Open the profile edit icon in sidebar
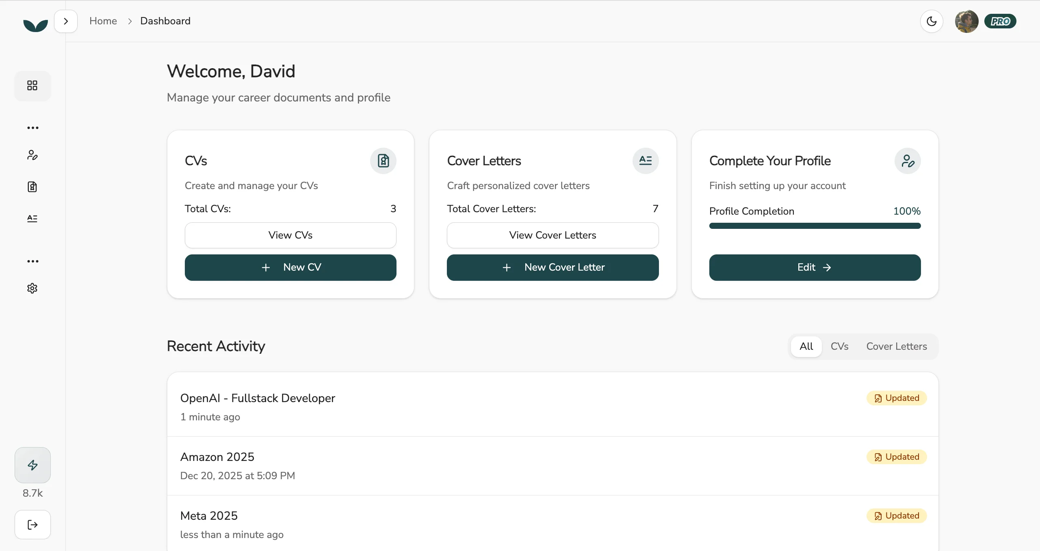This screenshot has width=1040, height=551. point(32,155)
